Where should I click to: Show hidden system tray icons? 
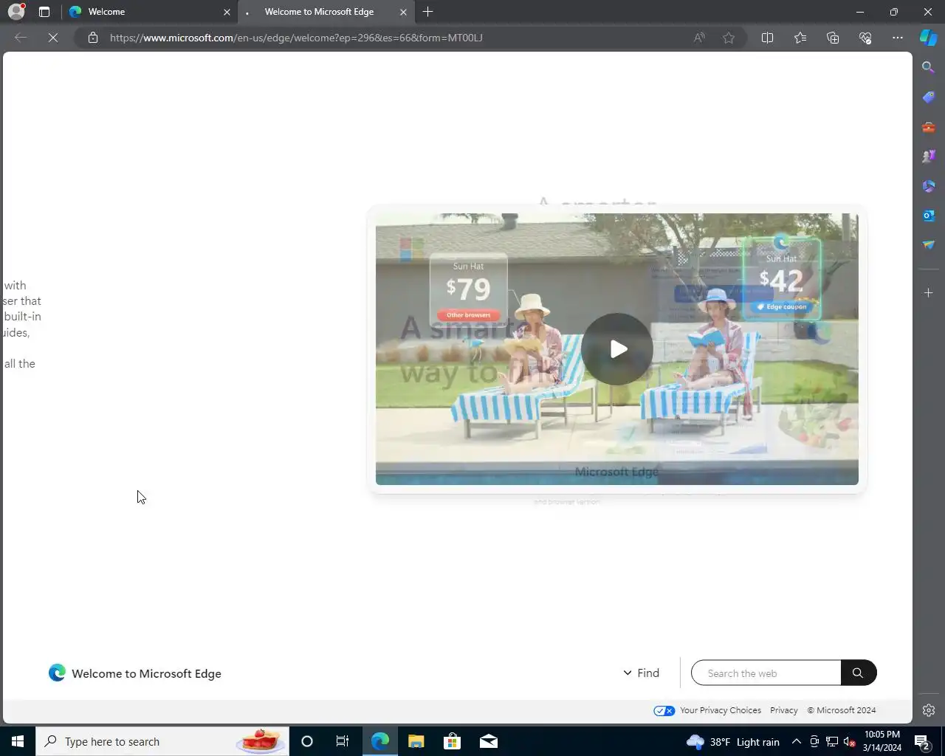pos(796,741)
